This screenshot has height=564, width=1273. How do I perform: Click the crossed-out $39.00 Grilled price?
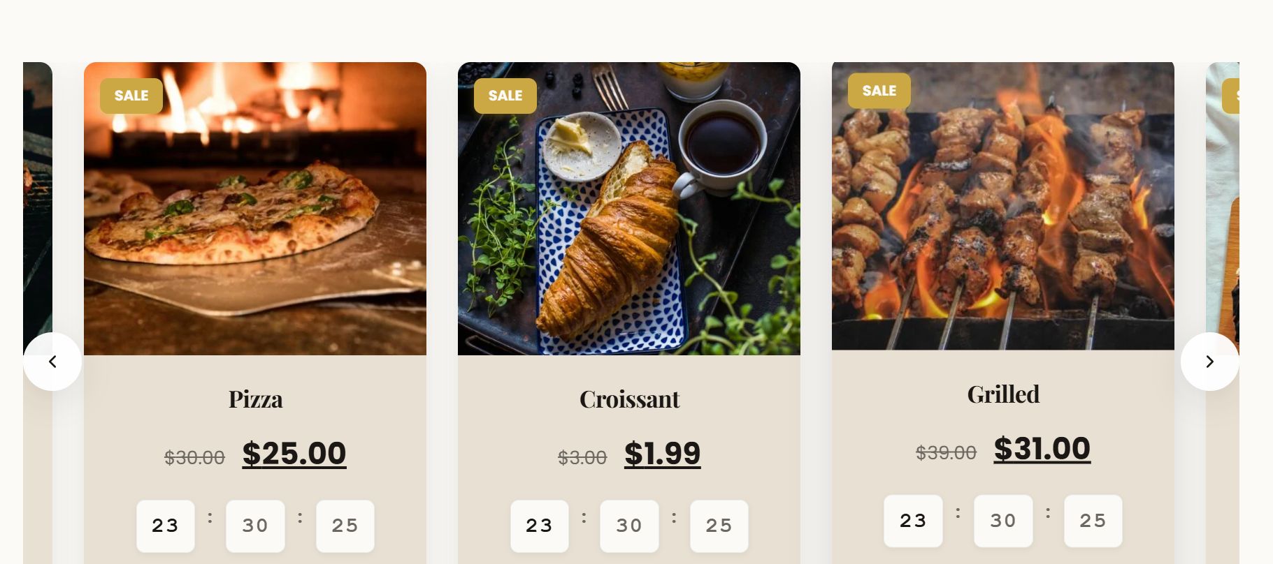pyautogui.click(x=946, y=453)
